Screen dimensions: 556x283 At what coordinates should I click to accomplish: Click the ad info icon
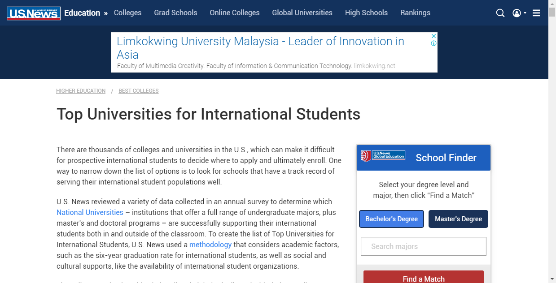coord(434,43)
